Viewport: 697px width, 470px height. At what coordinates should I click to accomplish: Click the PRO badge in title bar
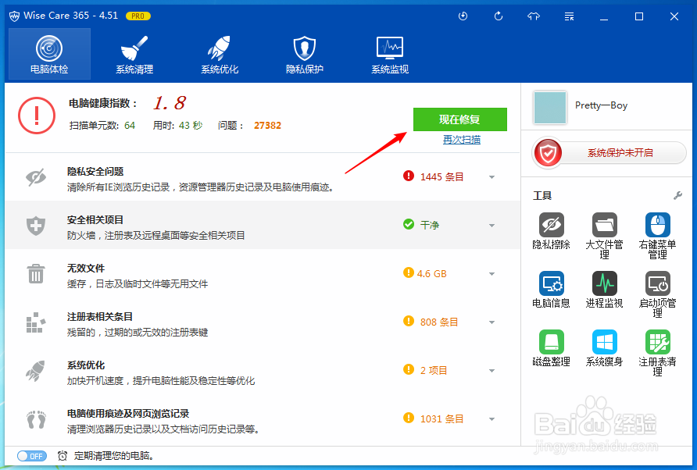click(138, 16)
